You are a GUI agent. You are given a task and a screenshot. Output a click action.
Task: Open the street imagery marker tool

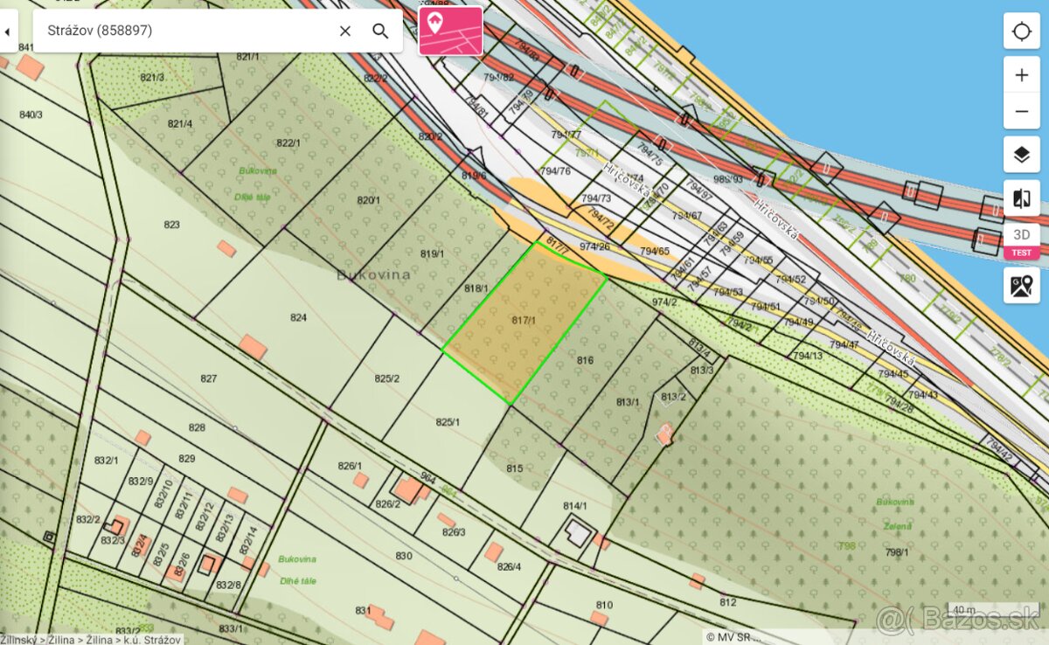1021,285
